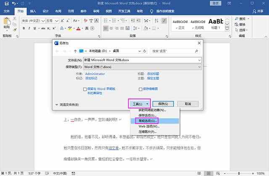Click the subscript x₂ icon

[x=49, y=28]
